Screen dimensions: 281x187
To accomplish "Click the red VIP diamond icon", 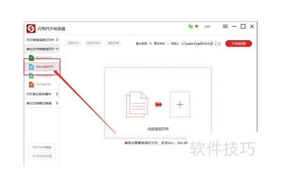I will coord(197,27).
